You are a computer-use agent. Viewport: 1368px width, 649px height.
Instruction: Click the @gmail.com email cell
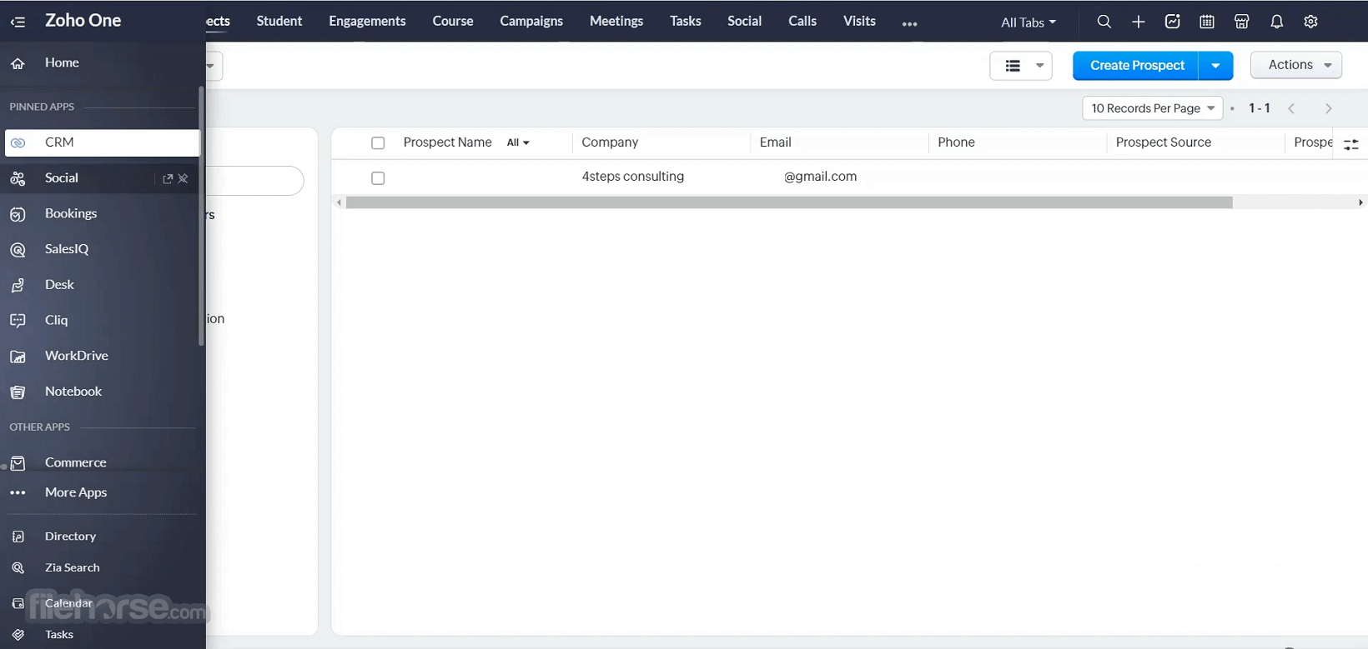coord(820,177)
